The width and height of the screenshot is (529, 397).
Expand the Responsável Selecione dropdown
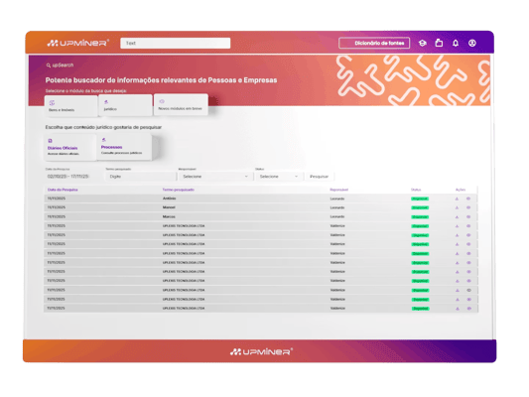[215, 177]
